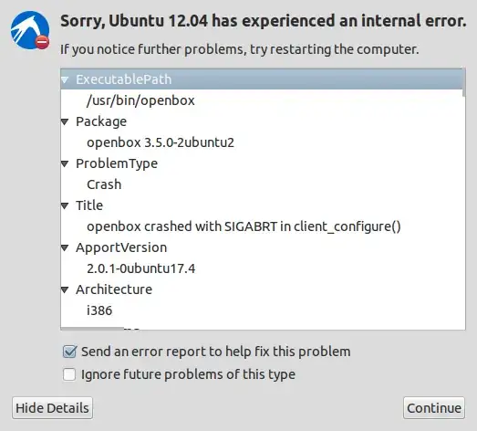Collapse the ExecutablePath disclosure triangle
Image resolution: width=477 pixels, height=431 pixels.
pos(65,79)
